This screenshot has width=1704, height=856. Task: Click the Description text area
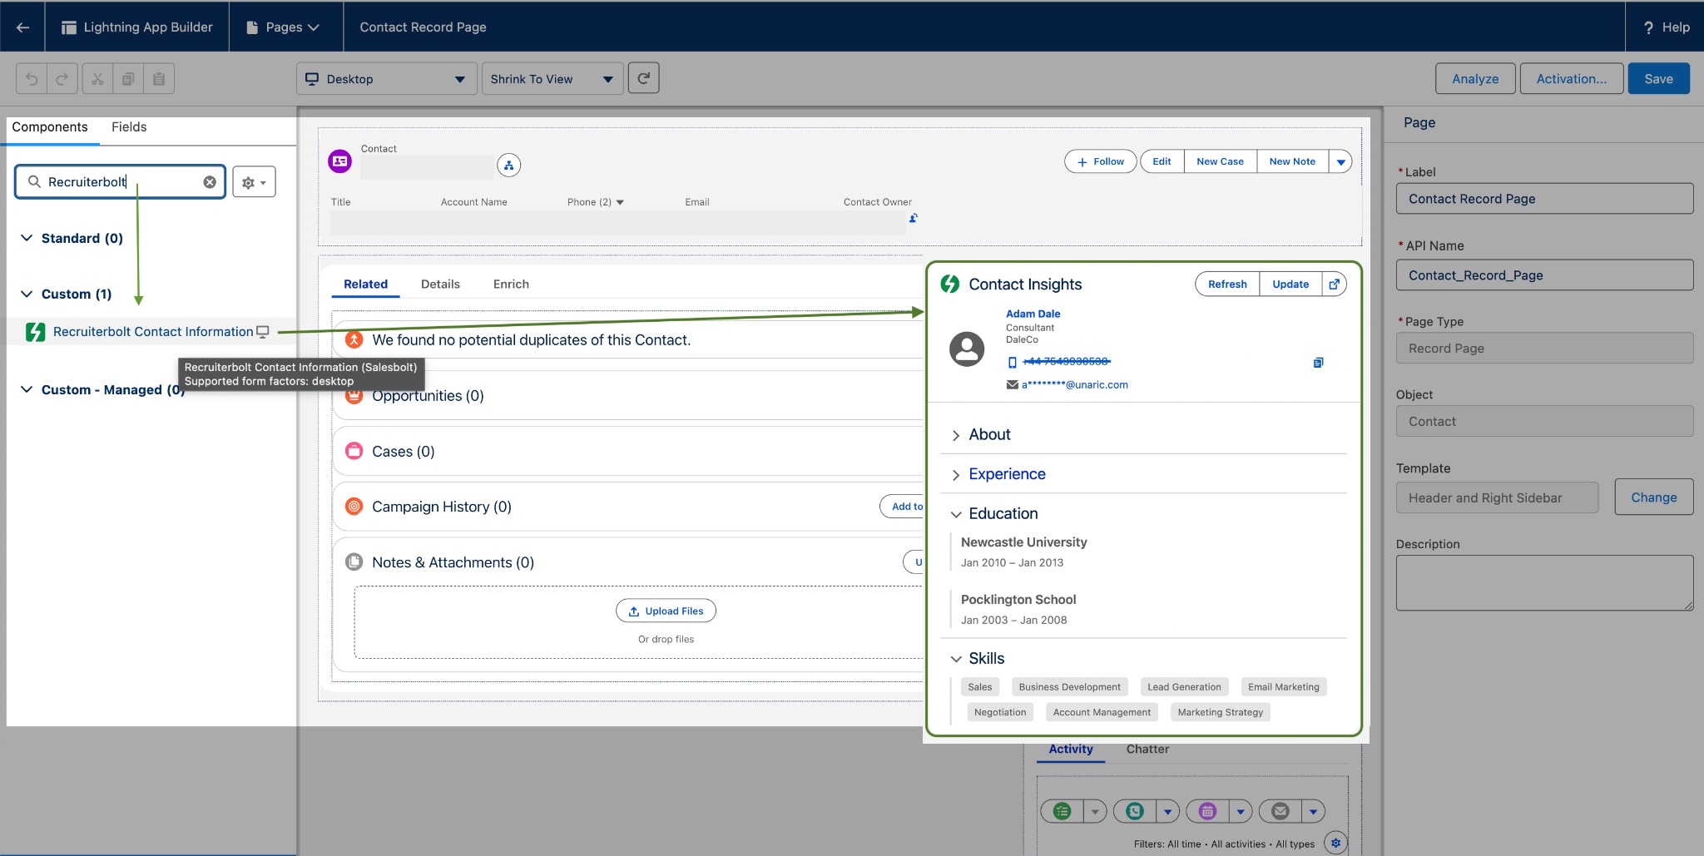click(x=1544, y=583)
